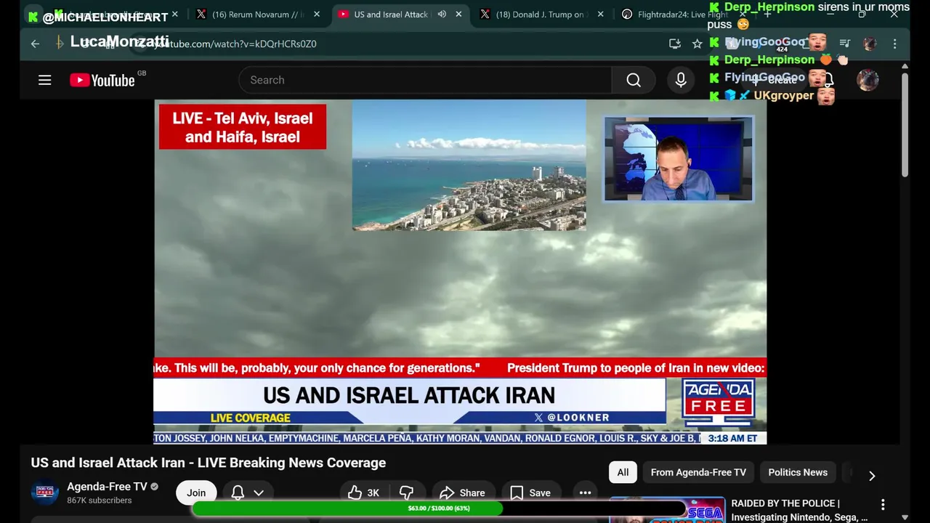930x523 pixels.
Task: Open the YouTube hamburger guide menu
Action: point(45,80)
